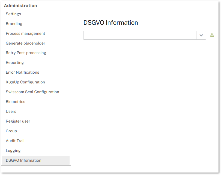Open the Group menu entry
Screen dimensions: 221x175
point(11,131)
